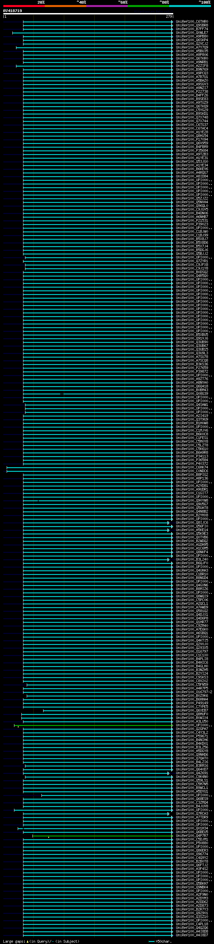Viewport: 214px width, 944px height.
Task: Select the UniRef100_A3LU50 label
Action: coord(192,721)
